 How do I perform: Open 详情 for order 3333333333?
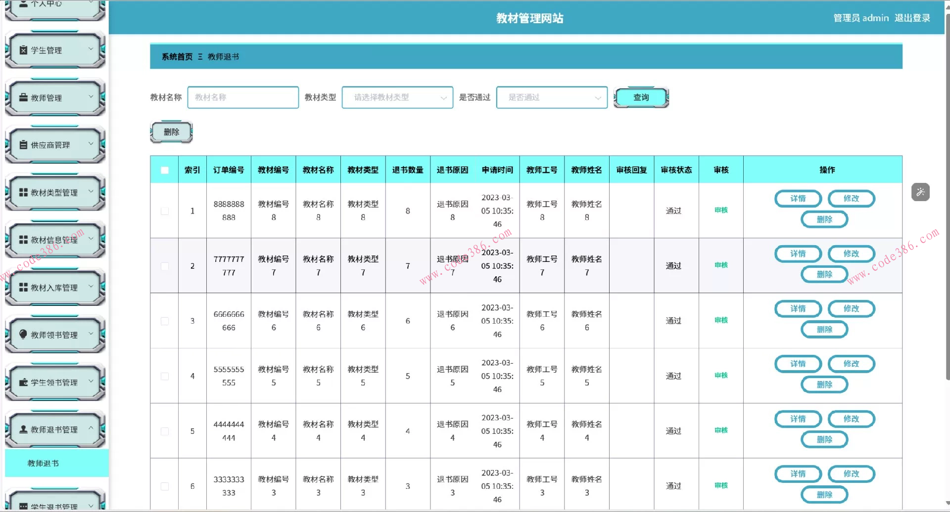coord(798,474)
